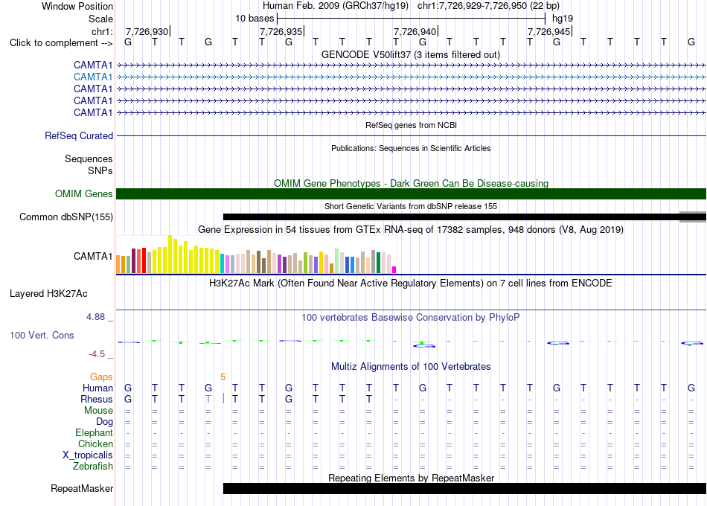Open the Common dbSNP(155) track label
Image resolution: width=707 pixels, height=506 pixels.
65,217
